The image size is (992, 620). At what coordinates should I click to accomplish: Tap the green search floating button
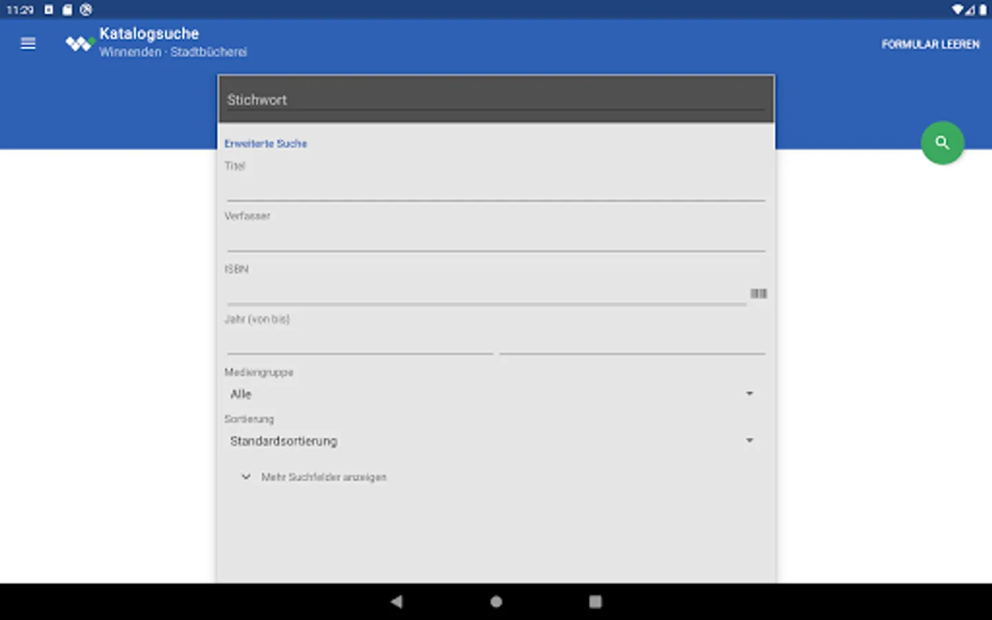click(942, 143)
